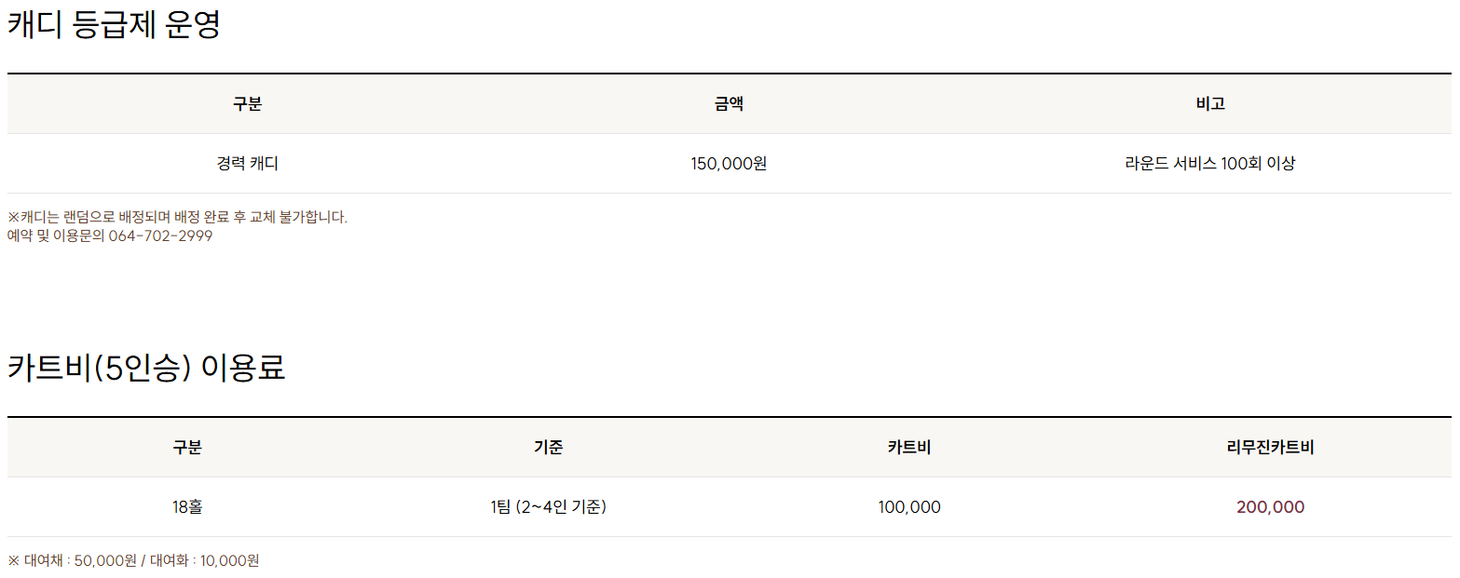
Task: Click the 200,000 limousine cart fee value
Action: coord(1271,507)
